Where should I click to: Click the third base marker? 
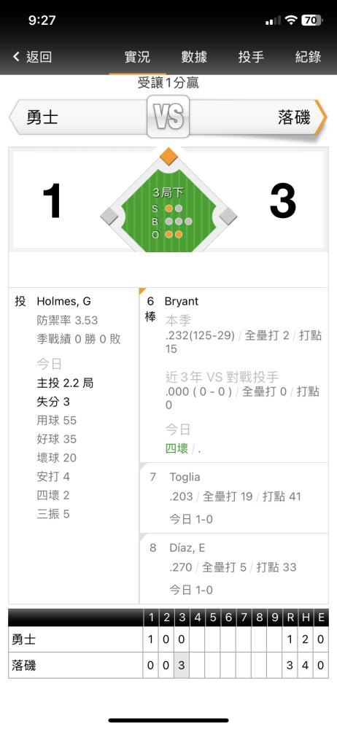tap(110, 216)
